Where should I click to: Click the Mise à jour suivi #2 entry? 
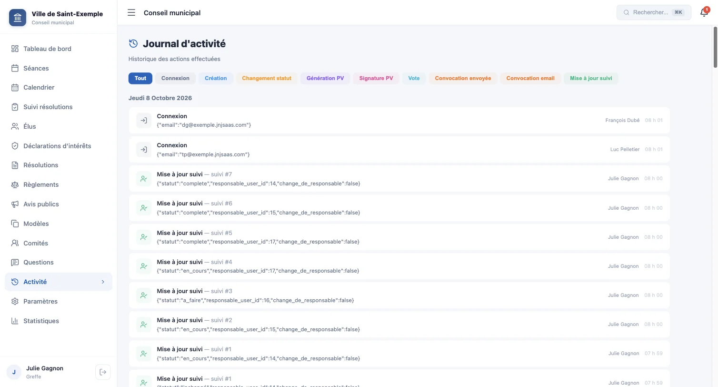(x=399, y=324)
